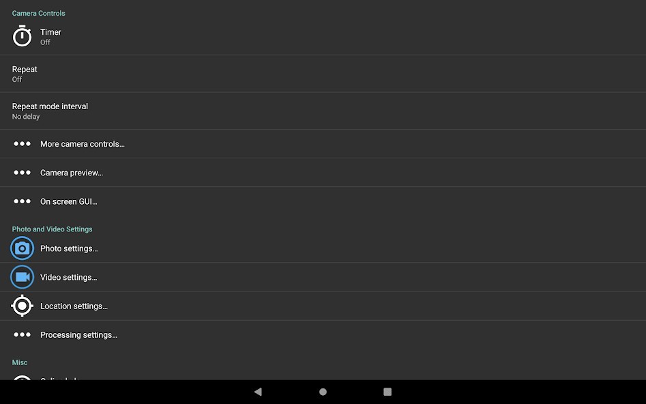Open the Repeat option list
Image resolution: width=646 pixels, height=404 pixels.
(x=323, y=74)
